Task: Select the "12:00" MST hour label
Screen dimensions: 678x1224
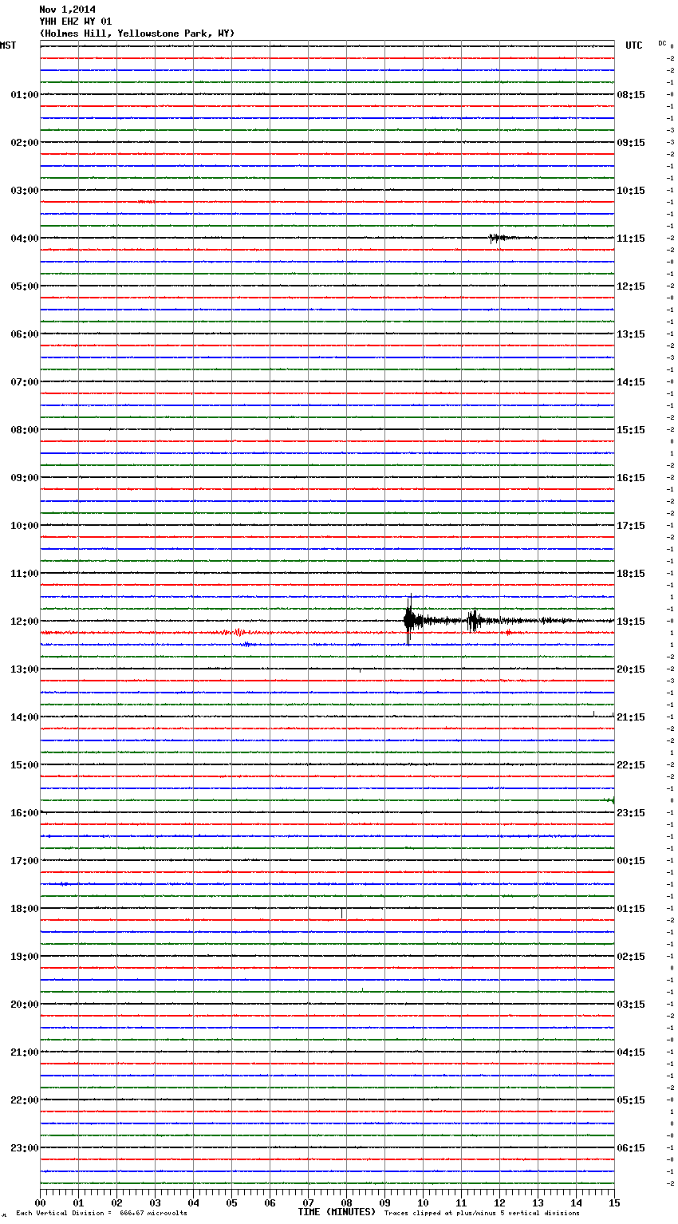Action: pyautogui.click(x=25, y=622)
